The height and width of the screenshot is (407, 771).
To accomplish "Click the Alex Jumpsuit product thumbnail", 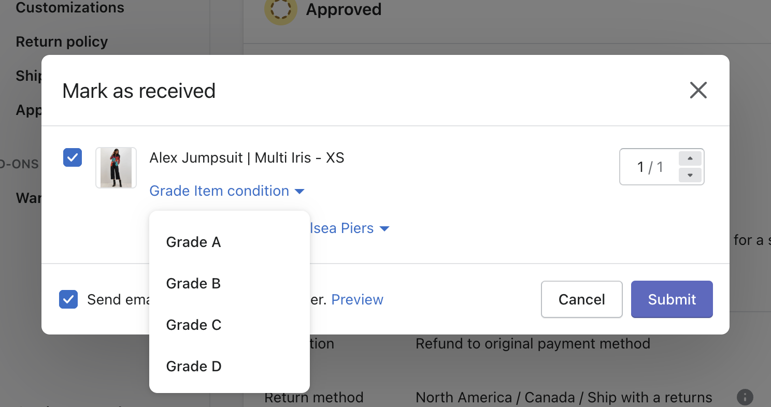I will click(x=116, y=167).
